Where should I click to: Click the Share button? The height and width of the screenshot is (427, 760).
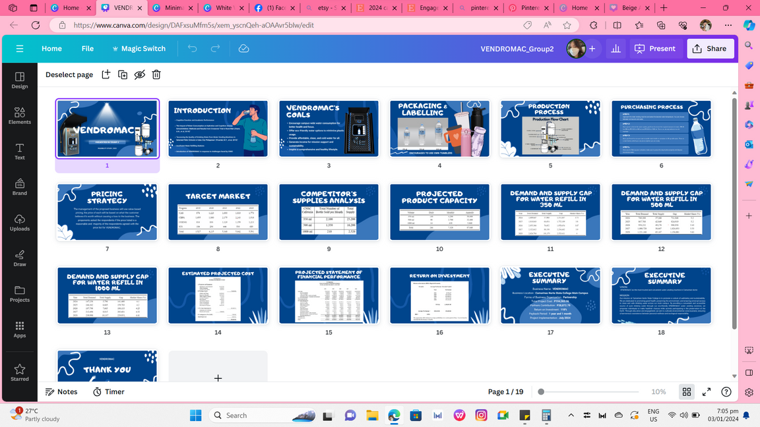710,49
